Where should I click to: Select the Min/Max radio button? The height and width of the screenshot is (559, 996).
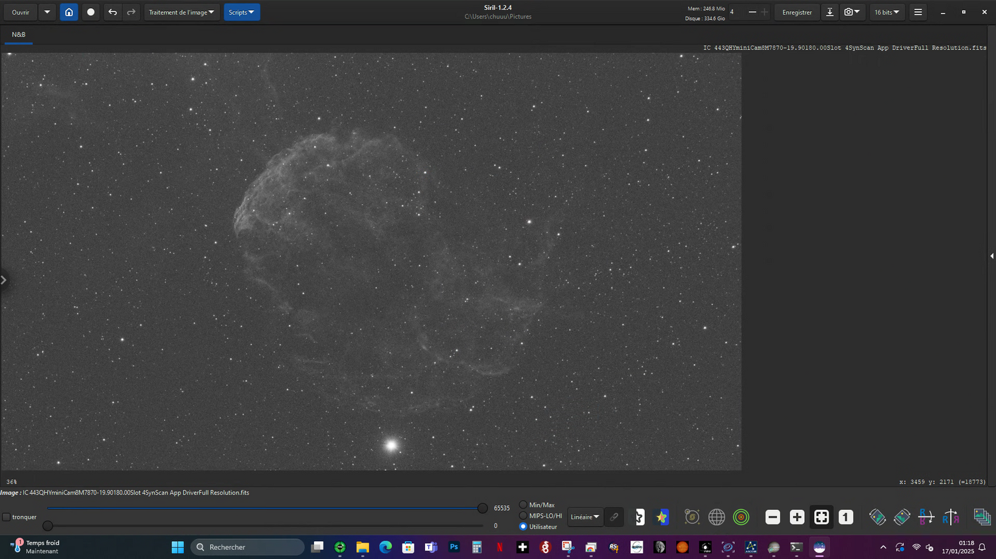[x=523, y=505]
